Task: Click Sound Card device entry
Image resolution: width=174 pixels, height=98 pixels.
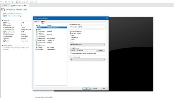Action: [x=8, y=36]
